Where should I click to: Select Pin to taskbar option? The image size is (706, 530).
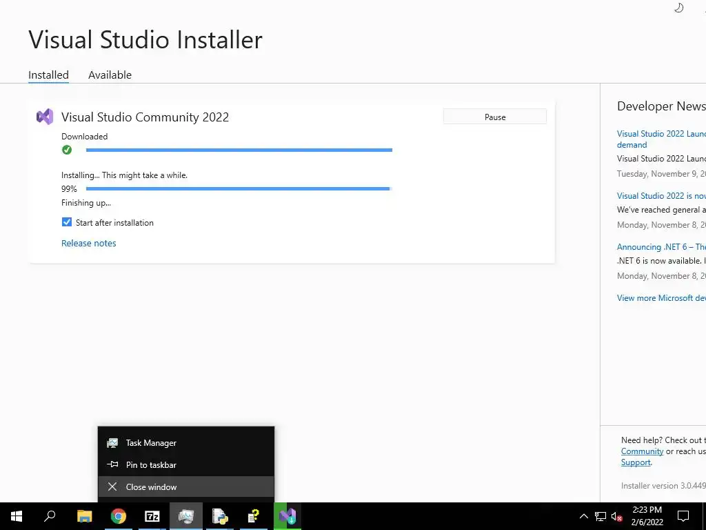pyautogui.click(x=186, y=464)
